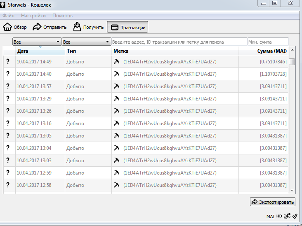Click the mining pickaxe icon in 12:58 row

click(x=116, y=185)
